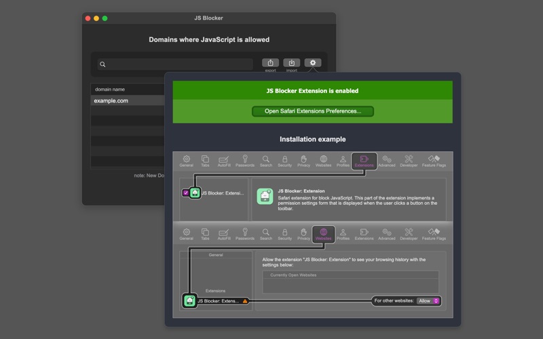Click 'Domains where JavaScript is allowed' heading
Viewport: 543px width, 339px height.
coord(209,39)
